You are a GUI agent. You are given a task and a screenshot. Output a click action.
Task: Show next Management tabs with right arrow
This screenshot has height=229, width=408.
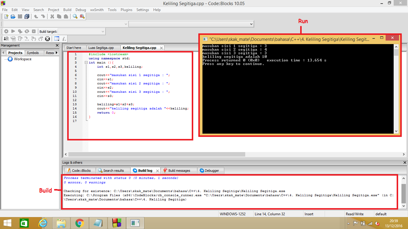click(57, 53)
